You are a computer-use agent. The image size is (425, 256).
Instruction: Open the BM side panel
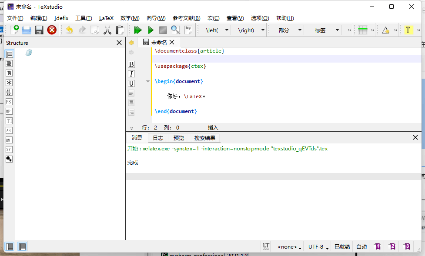point(9,140)
